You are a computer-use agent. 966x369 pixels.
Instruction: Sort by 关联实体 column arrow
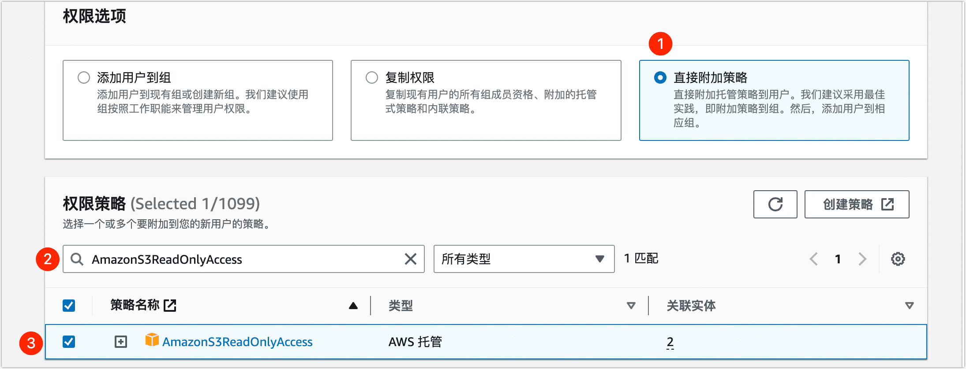pyautogui.click(x=909, y=306)
